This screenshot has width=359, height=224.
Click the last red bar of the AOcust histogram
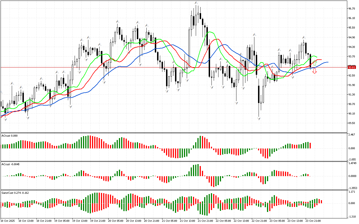click(x=310, y=145)
